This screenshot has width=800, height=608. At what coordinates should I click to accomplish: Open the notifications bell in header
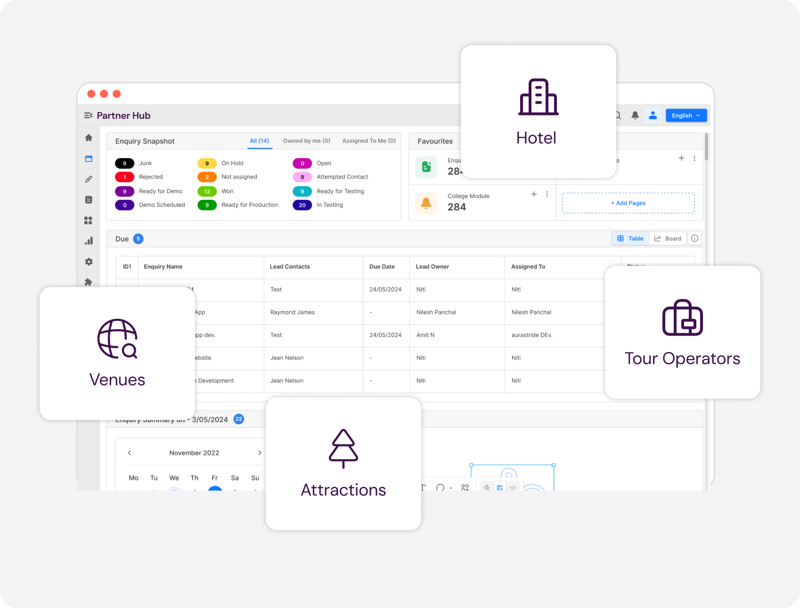[x=635, y=115]
